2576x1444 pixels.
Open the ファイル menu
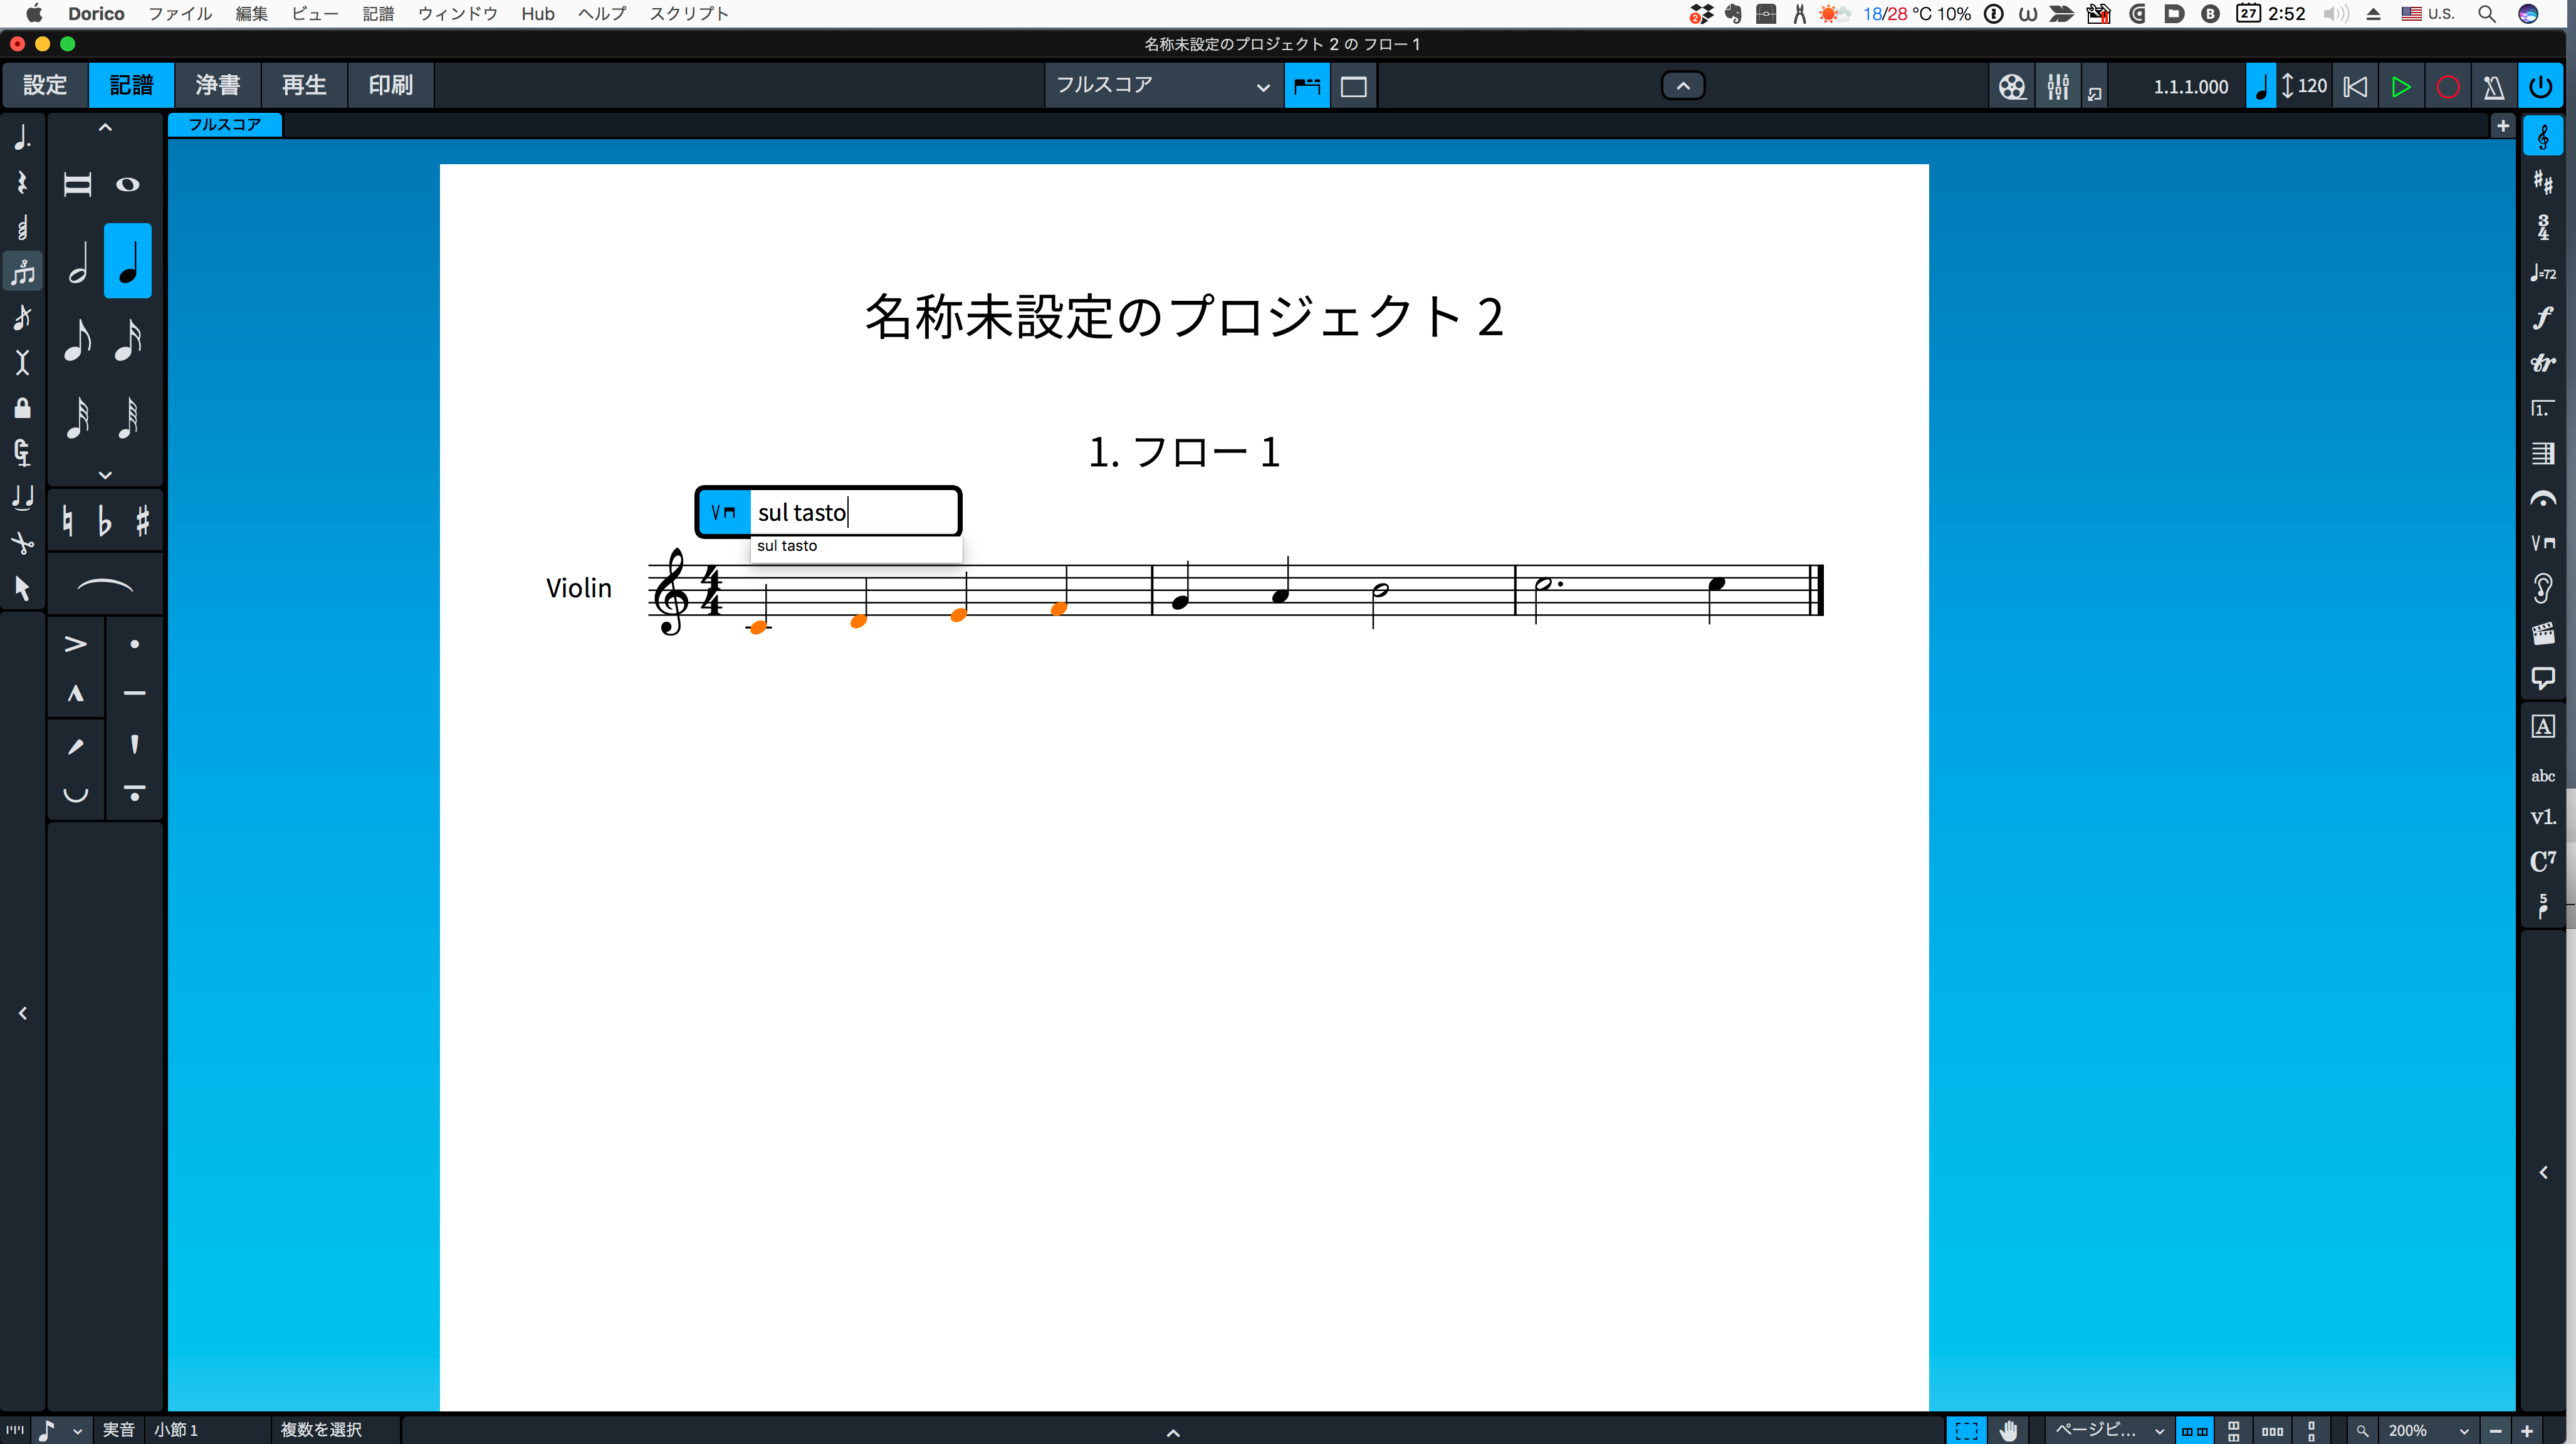(x=180, y=13)
